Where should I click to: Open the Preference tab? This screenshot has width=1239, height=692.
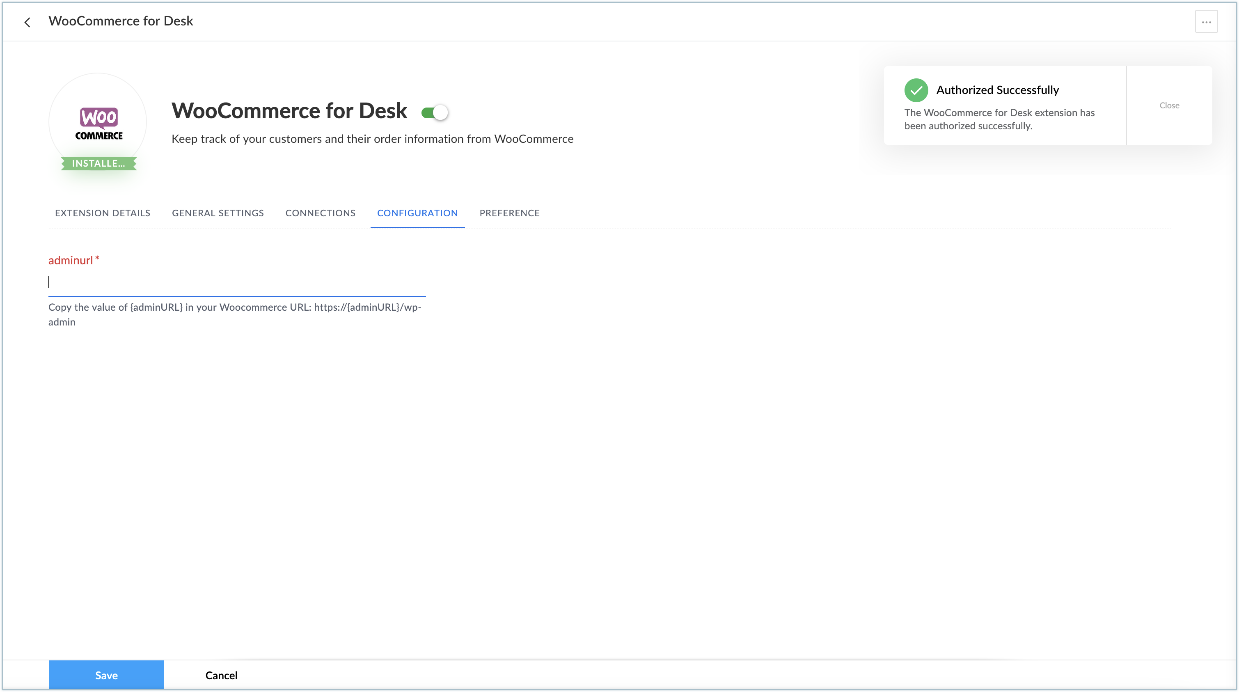coord(509,213)
